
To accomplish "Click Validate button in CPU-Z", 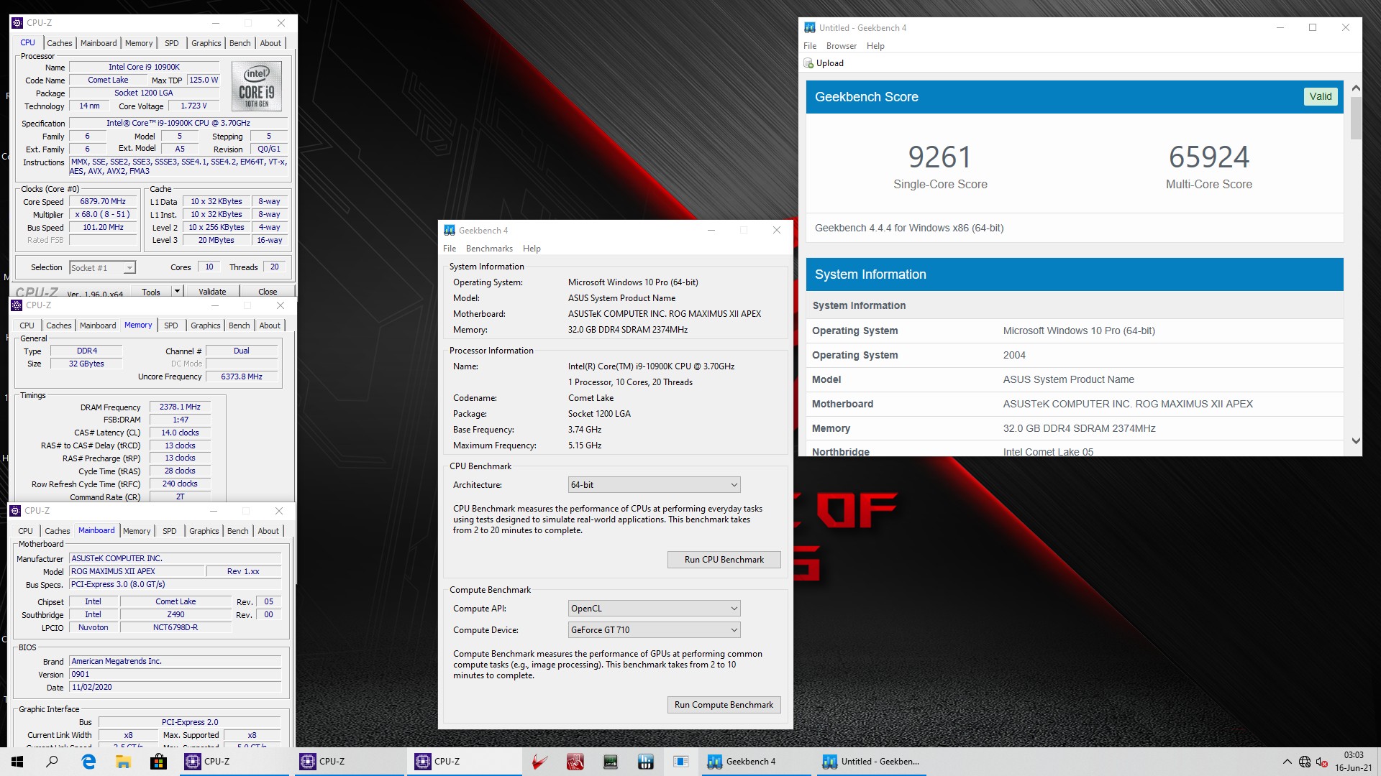I will point(212,291).
